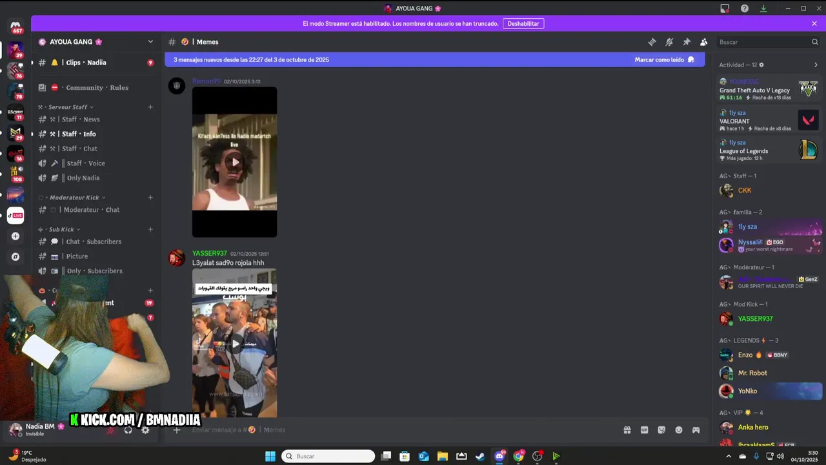Toggle microphone mute in user panel
Image resolution: width=826 pixels, height=465 pixels.
(111, 430)
